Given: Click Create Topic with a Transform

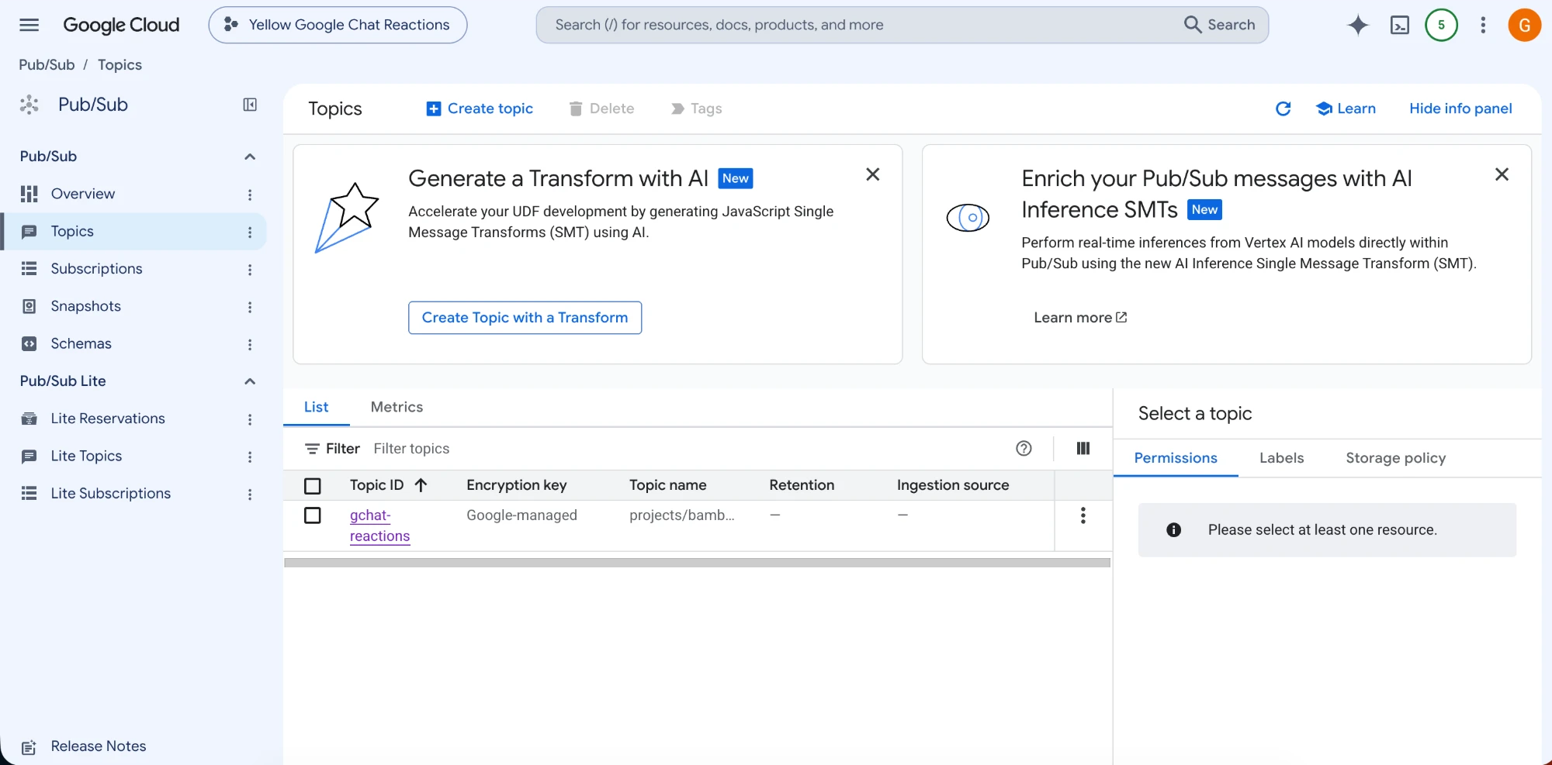Looking at the screenshot, I should point(525,318).
